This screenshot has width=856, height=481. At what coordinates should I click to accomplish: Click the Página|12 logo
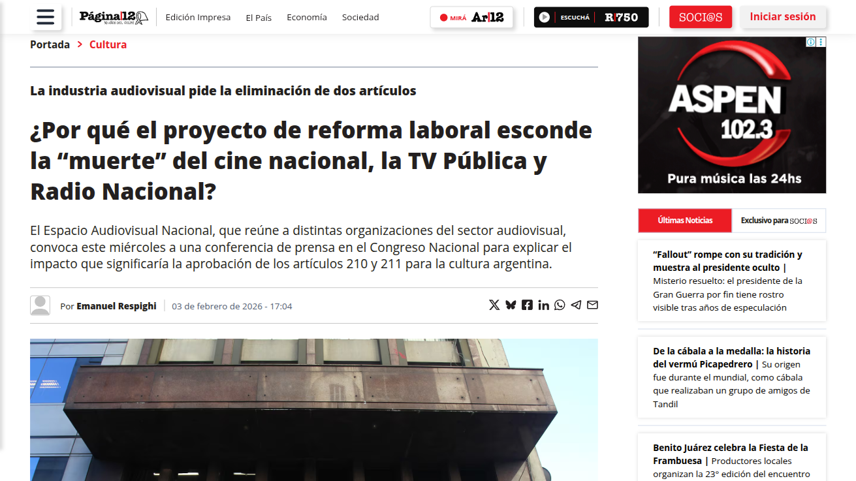[x=114, y=17]
